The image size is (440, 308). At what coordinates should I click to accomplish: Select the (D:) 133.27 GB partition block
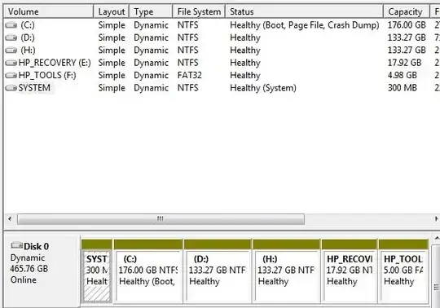coord(218,271)
